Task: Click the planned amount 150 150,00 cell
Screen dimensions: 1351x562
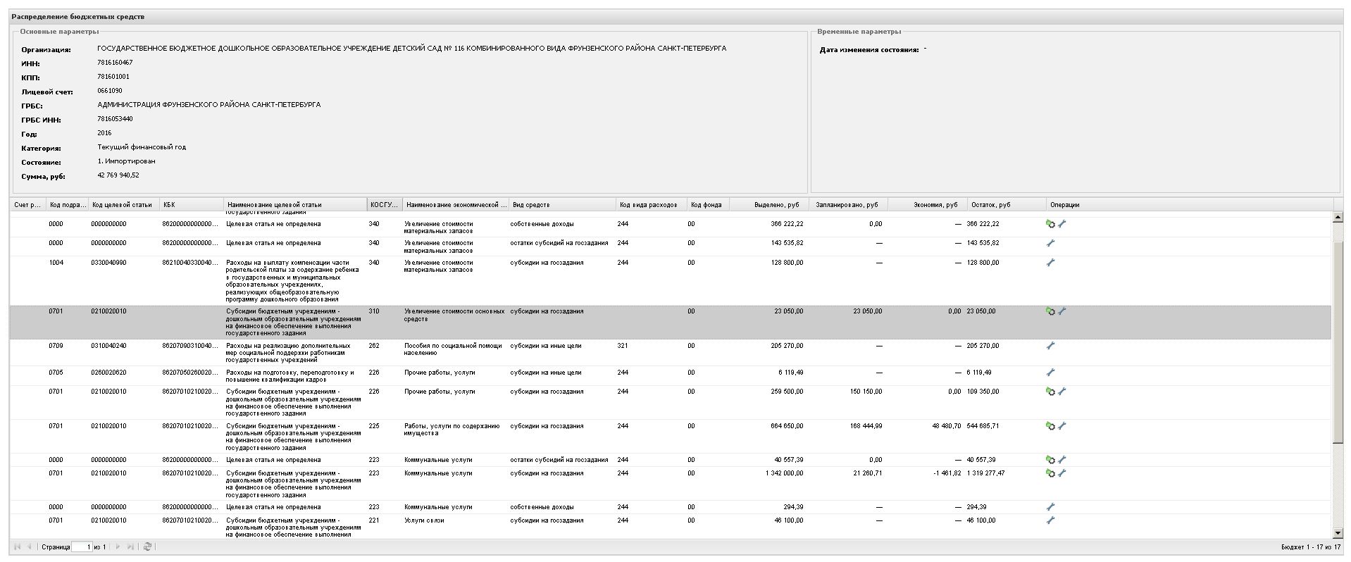Action: [x=866, y=392]
